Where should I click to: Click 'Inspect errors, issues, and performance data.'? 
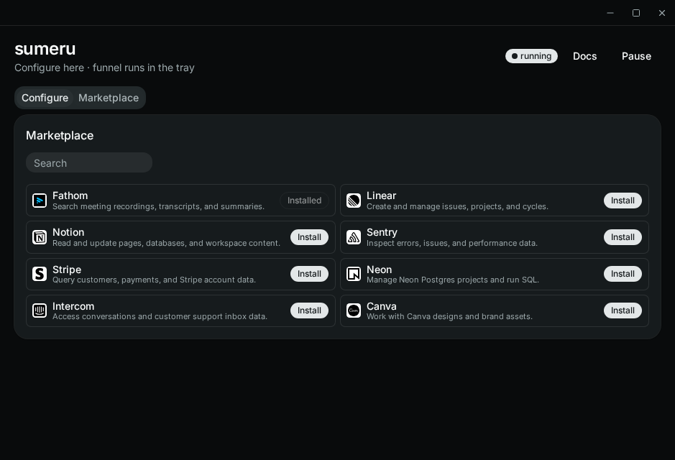coord(452,243)
